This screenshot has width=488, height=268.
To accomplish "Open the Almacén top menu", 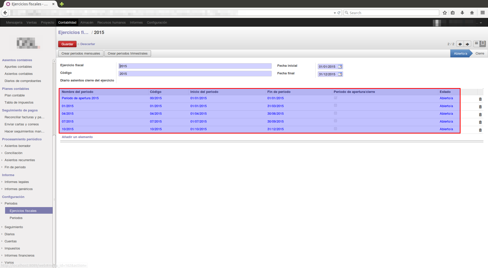I will point(87,23).
